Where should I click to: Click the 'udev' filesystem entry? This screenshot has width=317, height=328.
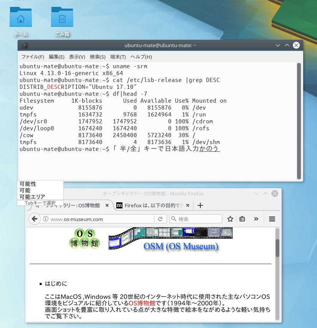point(26,108)
